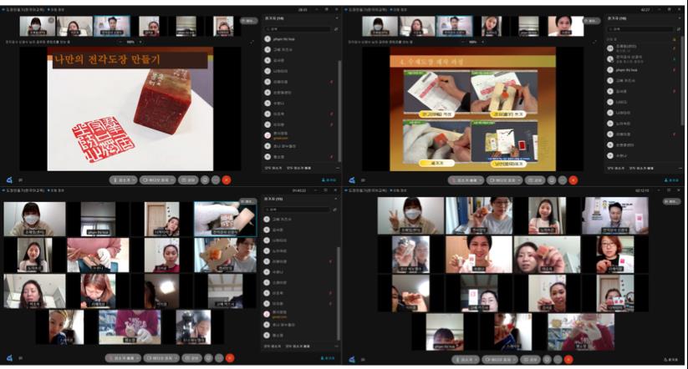The image size is (688, 369).
Task: Collapse participants panel in four-photo slide window
Action: (680, 18)
